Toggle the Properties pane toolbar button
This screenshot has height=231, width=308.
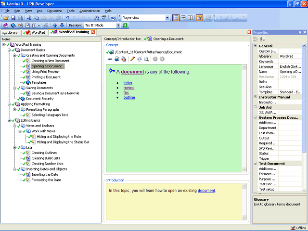199,18
